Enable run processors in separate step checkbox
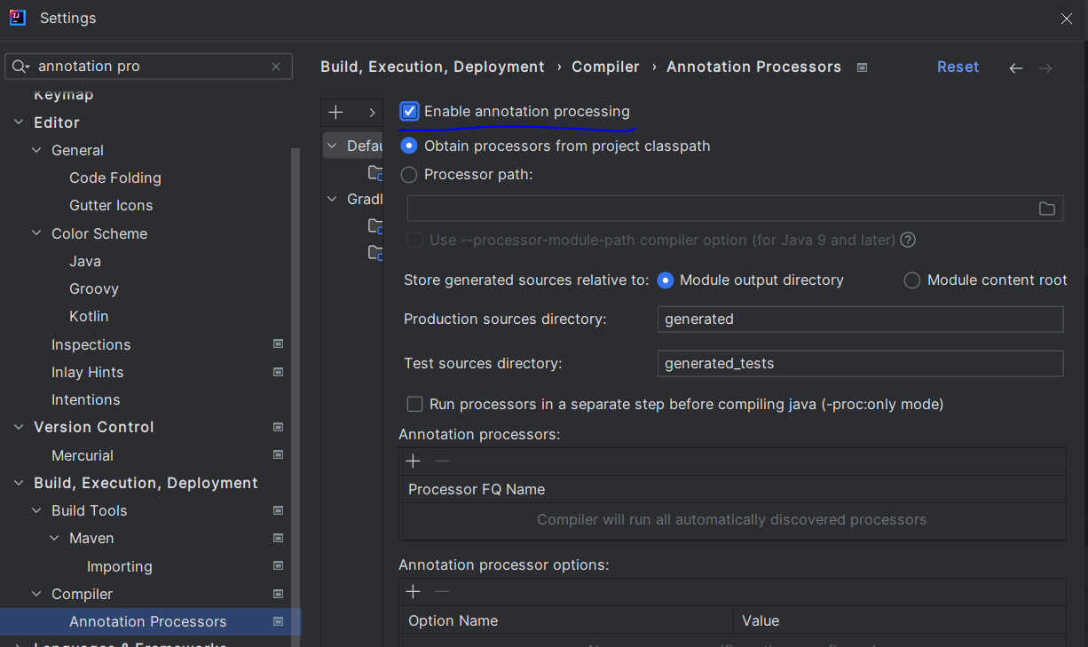1088x647 pixels. (414, 405)
